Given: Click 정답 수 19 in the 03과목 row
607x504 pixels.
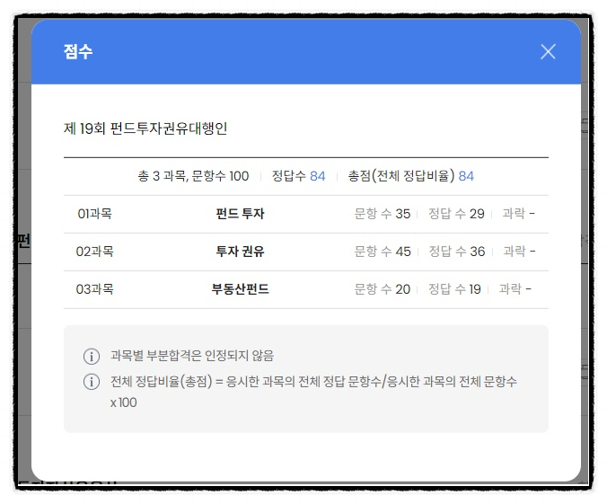Looking at the screenshot, I should 454,289.
